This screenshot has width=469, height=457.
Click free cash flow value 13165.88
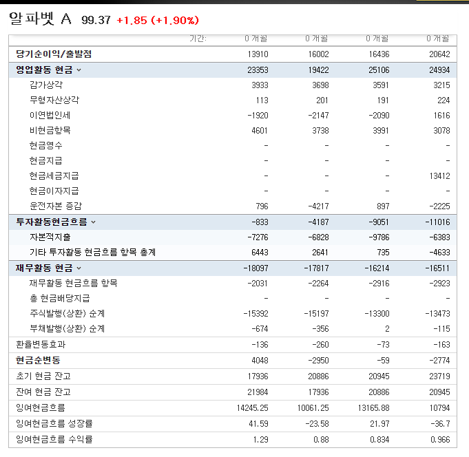click(x=373, y=408)
